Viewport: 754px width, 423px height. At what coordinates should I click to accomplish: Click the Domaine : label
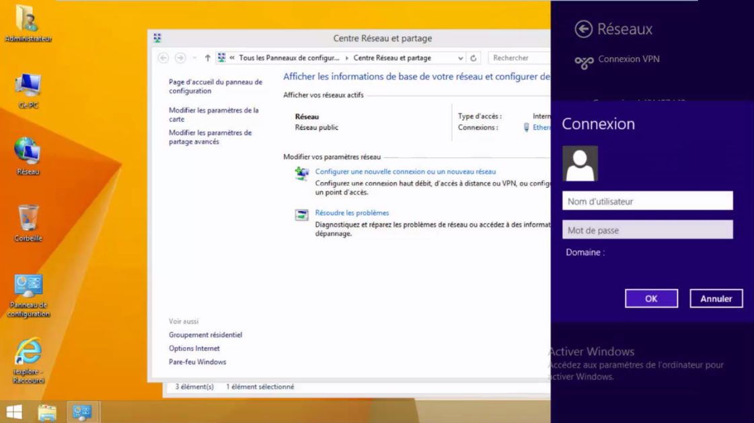(x=585, y=252)
